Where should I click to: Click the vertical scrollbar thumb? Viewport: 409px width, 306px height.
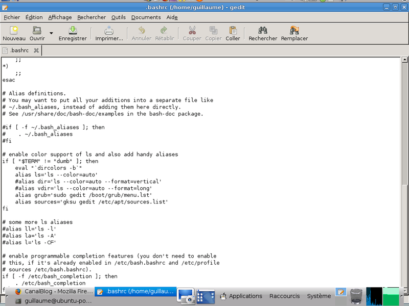(404, 236)
